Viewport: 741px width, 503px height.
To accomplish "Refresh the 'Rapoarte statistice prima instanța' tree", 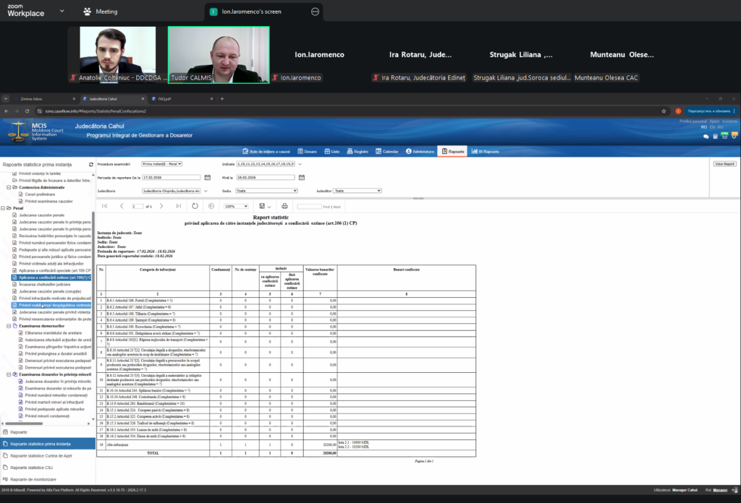I will 91,165.
